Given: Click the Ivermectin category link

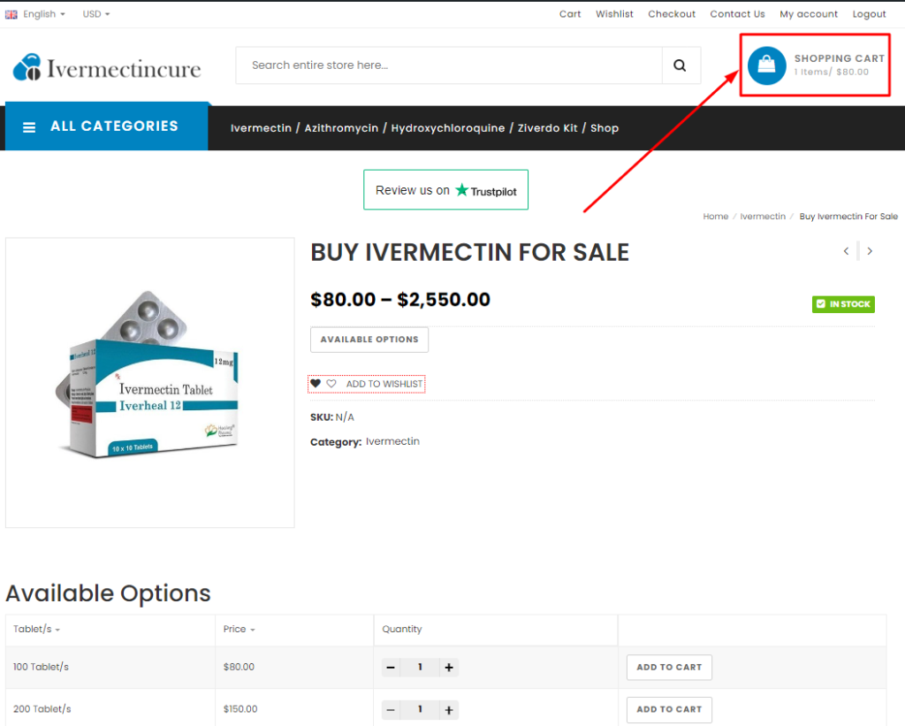Looking at the screenshot, I should coord(392,441).
